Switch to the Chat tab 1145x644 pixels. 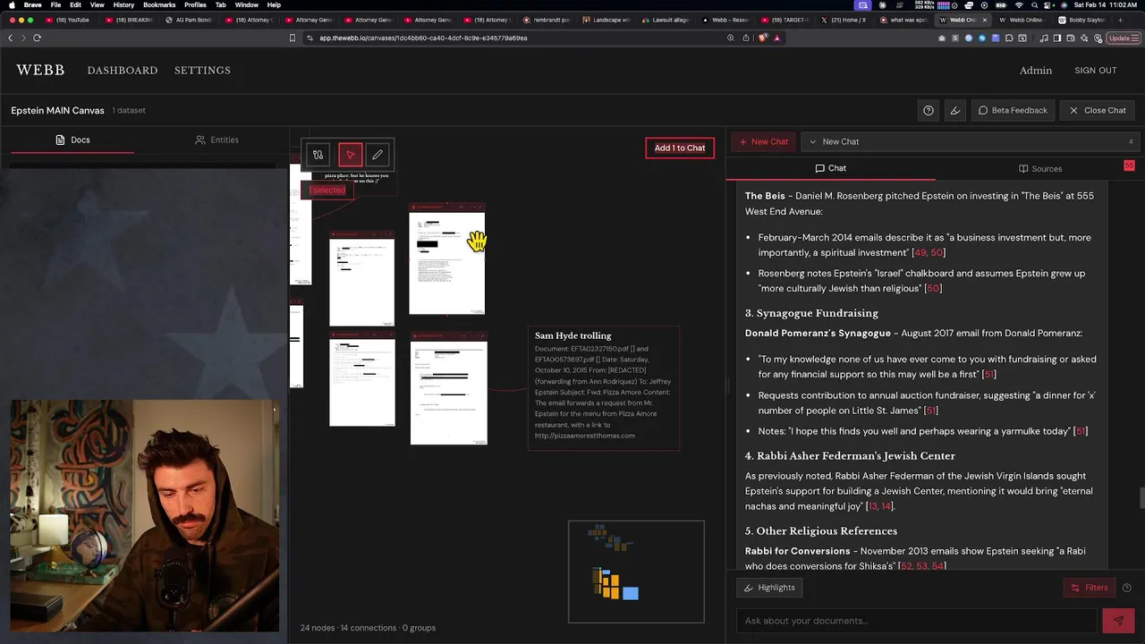(x=830, y=168)
